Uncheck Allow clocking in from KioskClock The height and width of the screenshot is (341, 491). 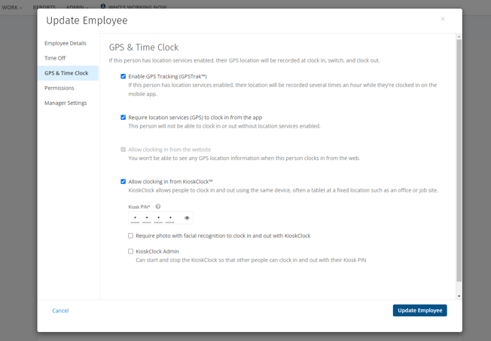tap(123, 181)
